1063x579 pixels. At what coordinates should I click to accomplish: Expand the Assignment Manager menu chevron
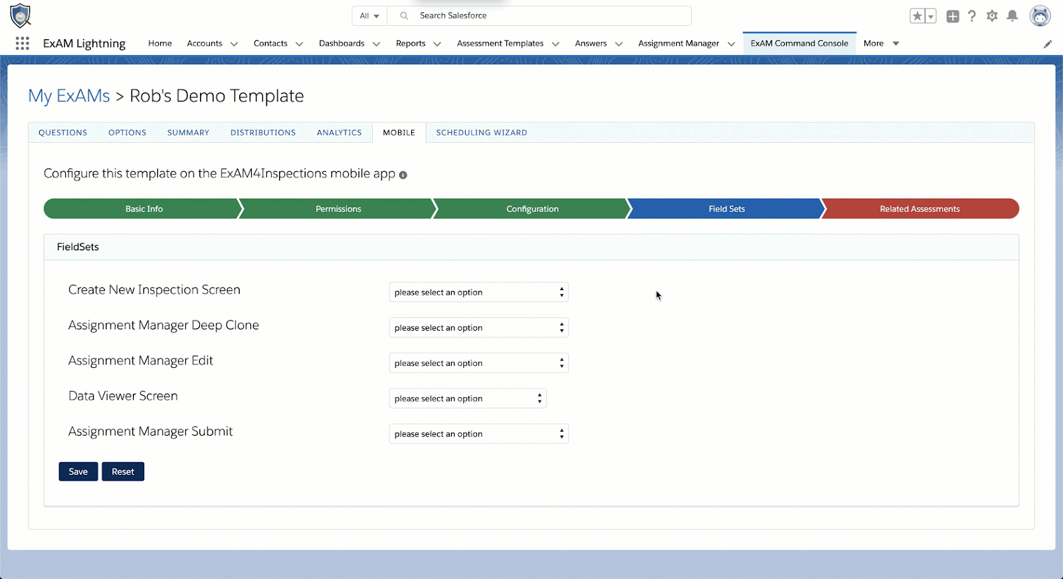(x=731, y=44)
